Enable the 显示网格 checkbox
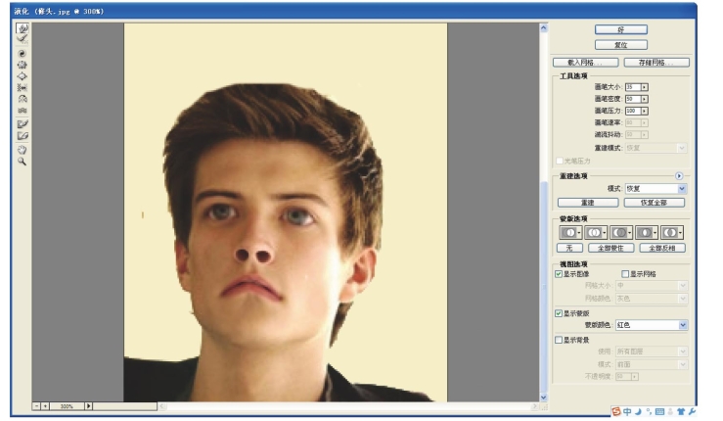 [x=625, y=274]
